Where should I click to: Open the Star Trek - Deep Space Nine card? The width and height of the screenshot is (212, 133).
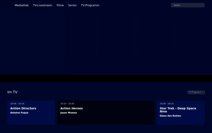pos(181,112)
